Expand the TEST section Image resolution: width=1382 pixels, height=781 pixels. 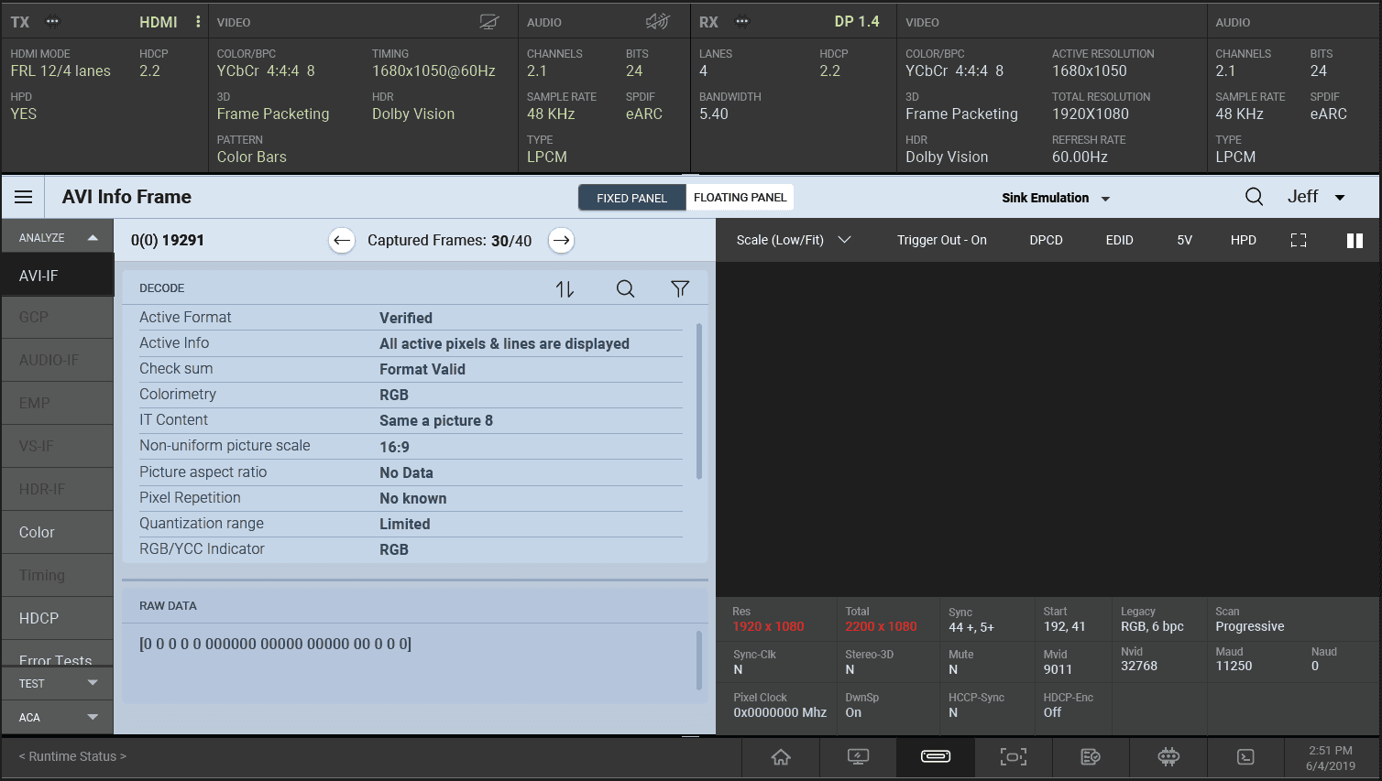pos(57,683)
